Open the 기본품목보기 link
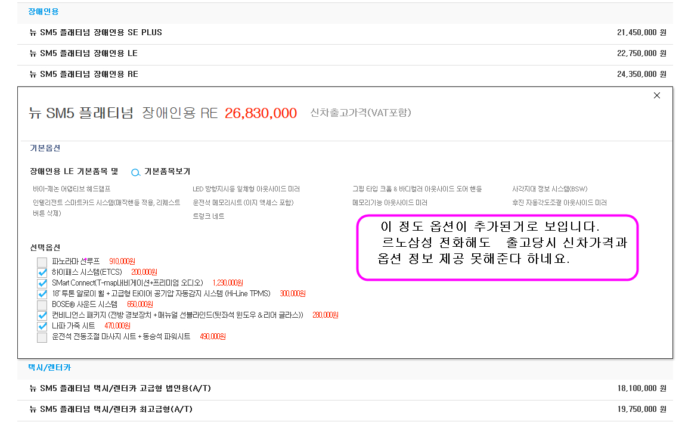This screenshot has width=682, height=425. [167, 172]
